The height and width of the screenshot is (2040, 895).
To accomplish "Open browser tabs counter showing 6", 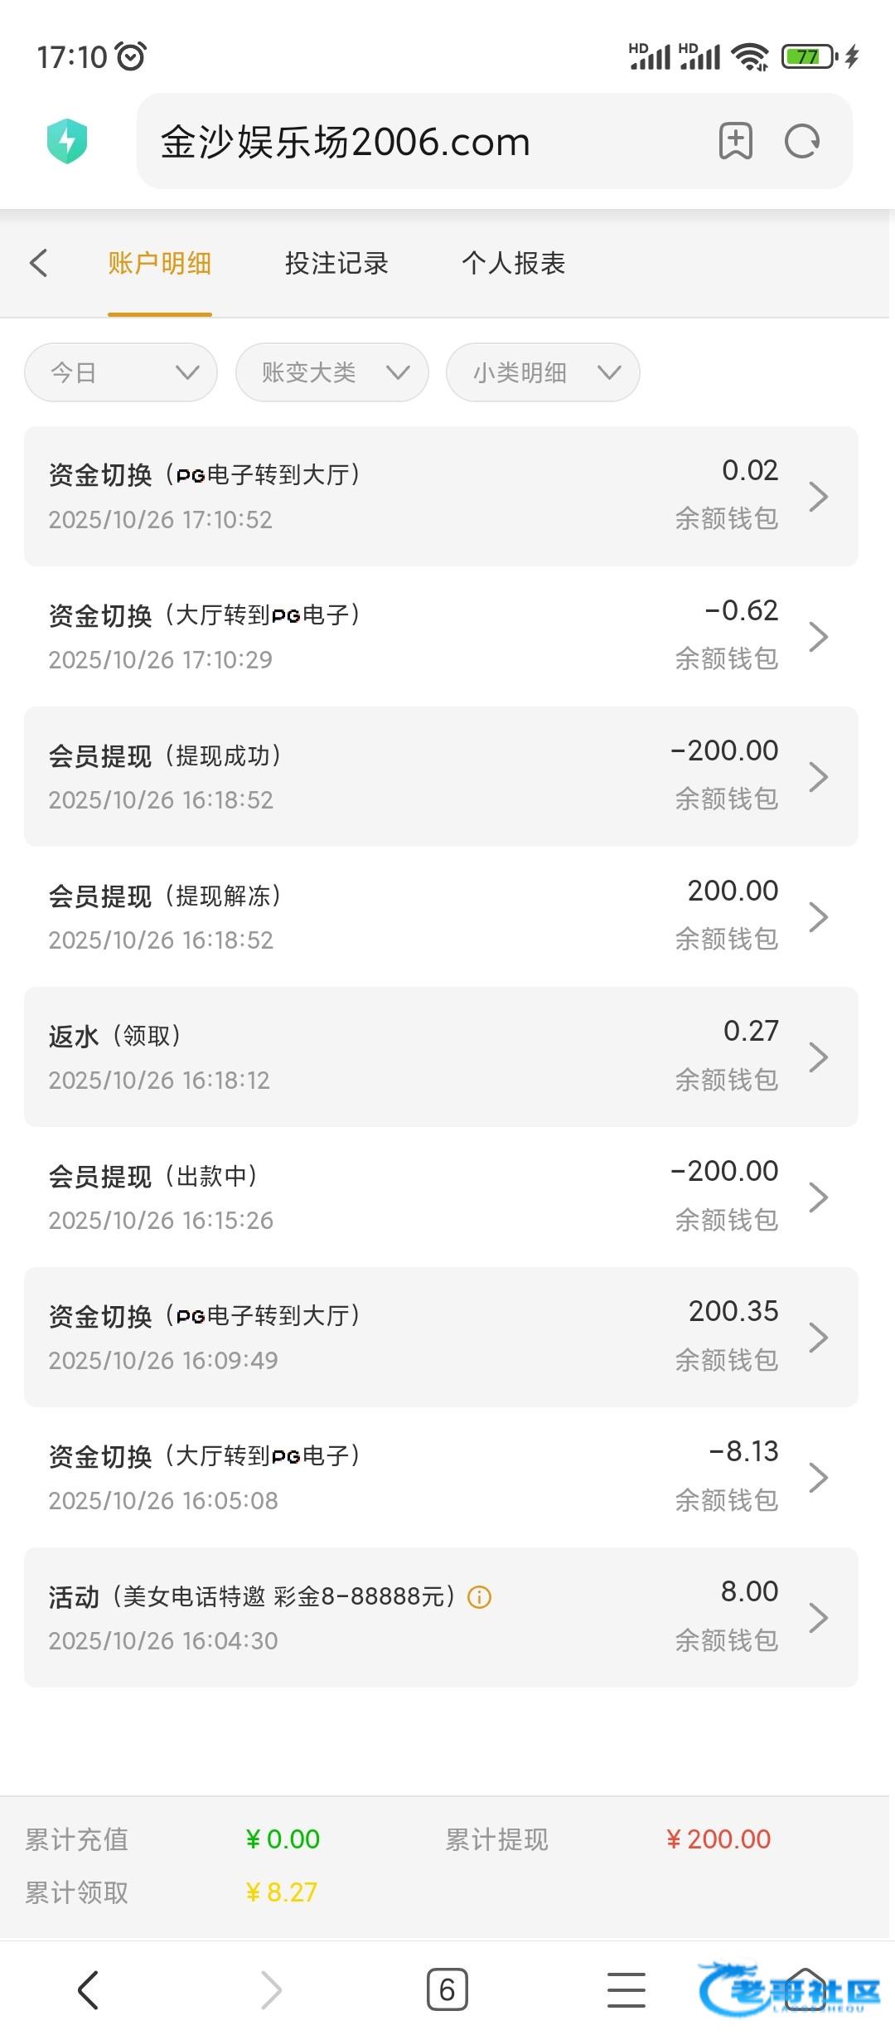I will (x=447, y=1989).
